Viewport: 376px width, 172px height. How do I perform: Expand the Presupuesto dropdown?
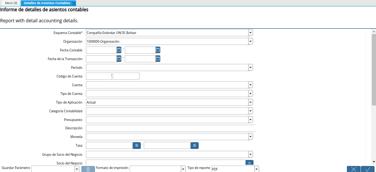tap(250, 119)
